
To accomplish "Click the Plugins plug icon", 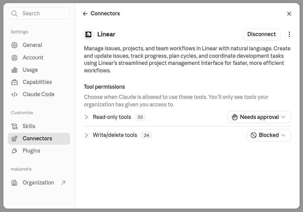I will point(14,151).
